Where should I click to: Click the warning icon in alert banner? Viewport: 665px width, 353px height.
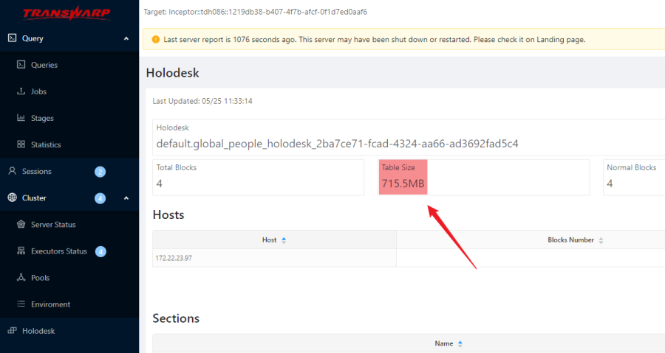point(156,39)
